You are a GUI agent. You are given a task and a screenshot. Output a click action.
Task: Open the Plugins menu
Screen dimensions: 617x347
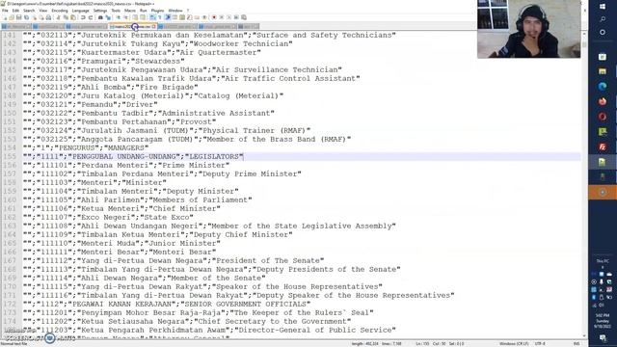[157, 11]
